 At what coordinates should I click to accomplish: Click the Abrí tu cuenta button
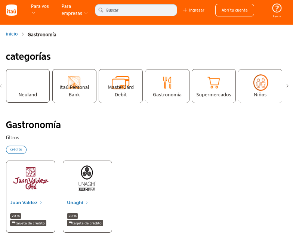pos(234,10)
